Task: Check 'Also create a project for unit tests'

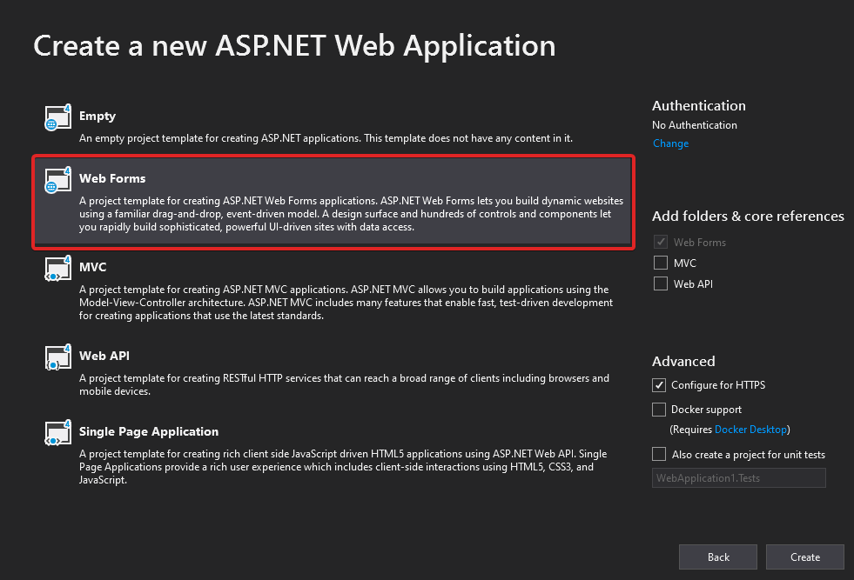Action: coord(659,453)
